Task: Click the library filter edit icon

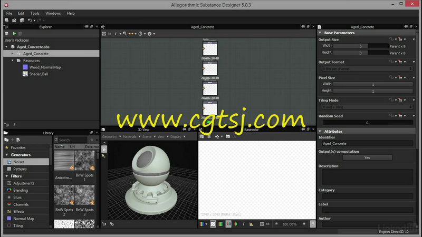Action: [x=18, y=140]
